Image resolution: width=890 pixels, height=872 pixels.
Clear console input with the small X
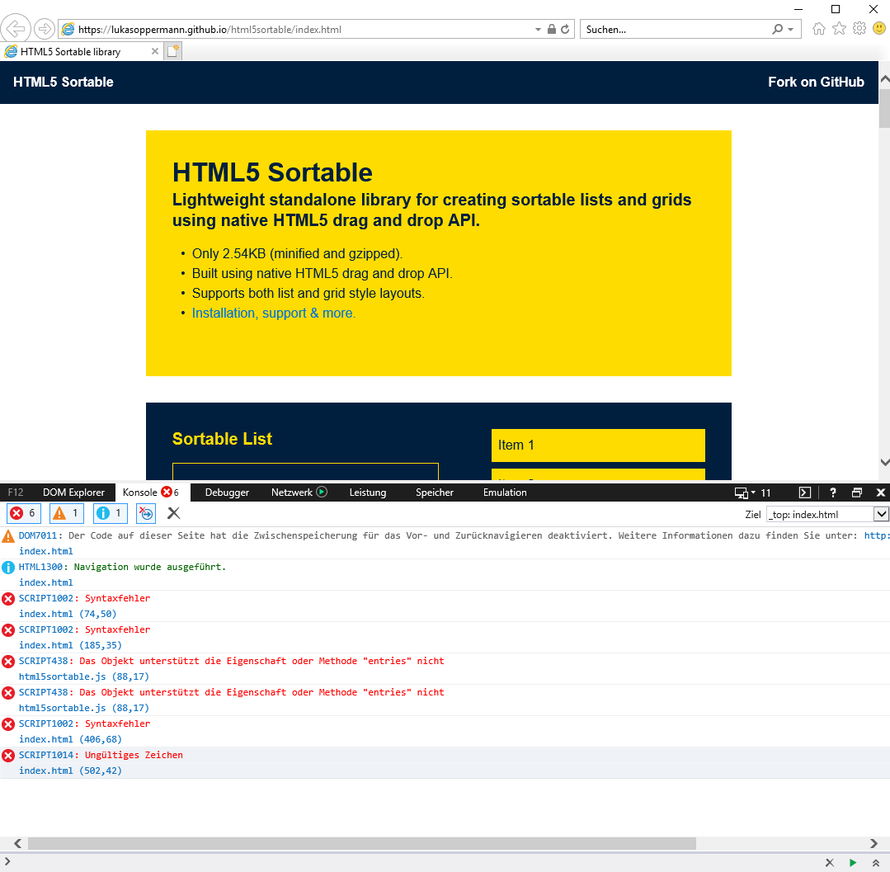tap(829, 862)
